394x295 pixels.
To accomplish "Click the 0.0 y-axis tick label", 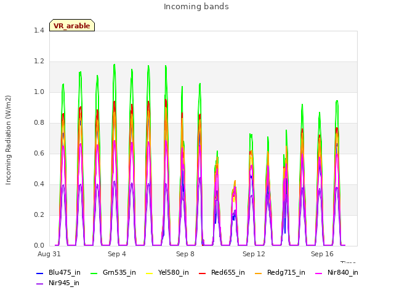I will coord(39,246).
